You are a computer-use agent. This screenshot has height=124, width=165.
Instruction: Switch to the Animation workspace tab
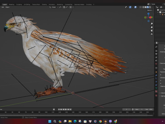(x=52, y=4)
